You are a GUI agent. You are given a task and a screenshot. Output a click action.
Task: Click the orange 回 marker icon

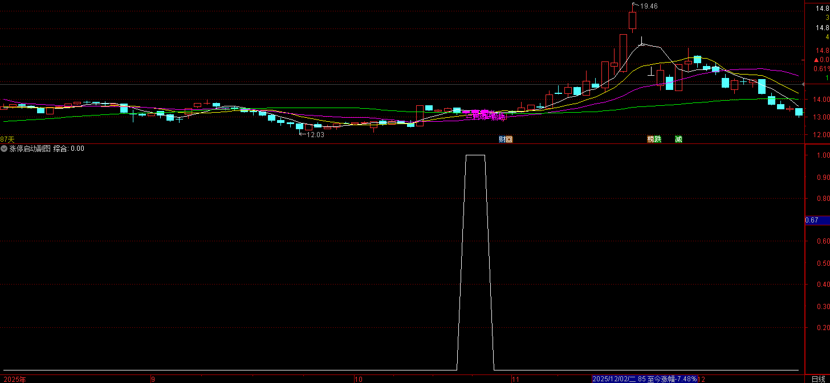[509, 139]
